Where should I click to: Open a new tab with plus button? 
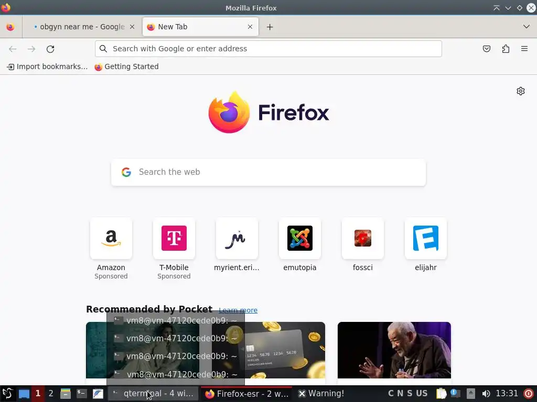pyautogui.click(x=270, y=27)
